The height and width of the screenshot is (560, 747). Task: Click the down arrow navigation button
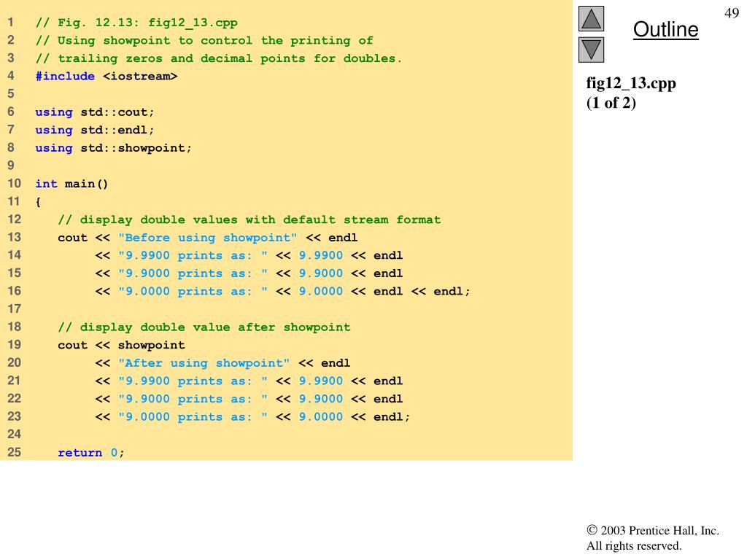[591, 50]
